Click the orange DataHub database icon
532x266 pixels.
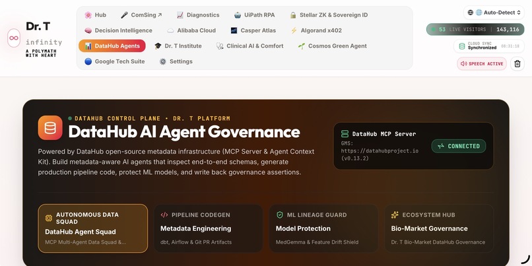(50, 127)
